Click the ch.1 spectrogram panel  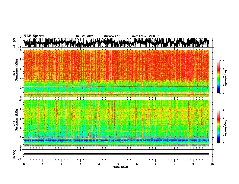(x=116, y=73)
